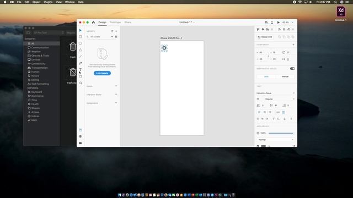The image size is (353, 198).
Task: Open the File menu
Action: (19, 2)
